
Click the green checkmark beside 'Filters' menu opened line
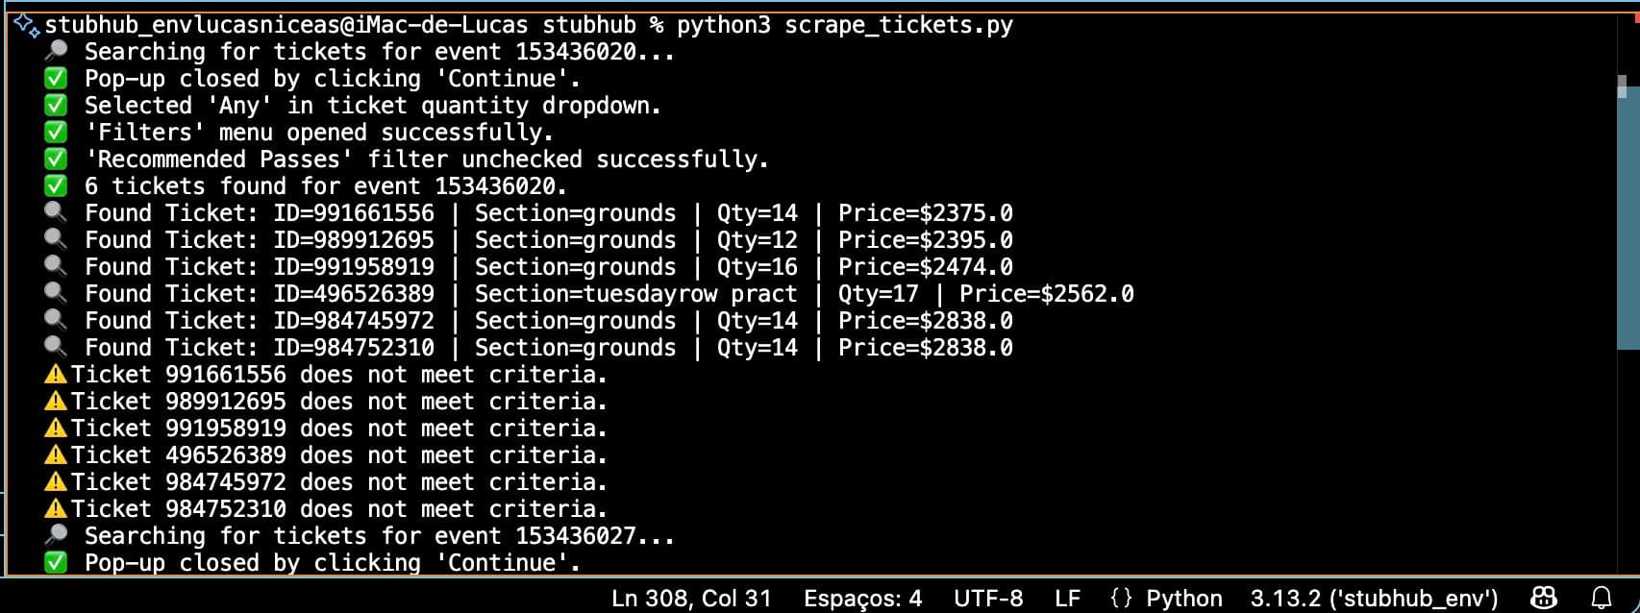pos(57,132)
